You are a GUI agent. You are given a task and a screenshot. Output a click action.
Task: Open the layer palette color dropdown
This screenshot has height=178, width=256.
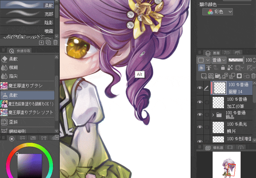point(203,60)
